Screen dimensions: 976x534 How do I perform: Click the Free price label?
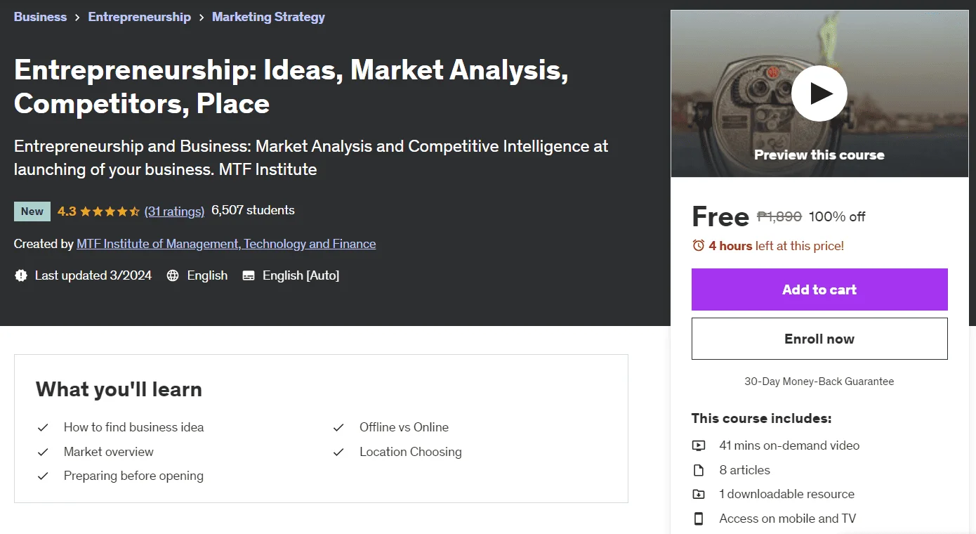[x=720, y=216]
